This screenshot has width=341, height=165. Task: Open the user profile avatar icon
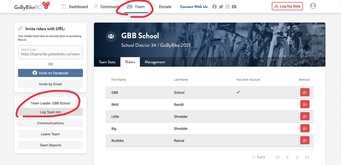[x=313, y=6]
